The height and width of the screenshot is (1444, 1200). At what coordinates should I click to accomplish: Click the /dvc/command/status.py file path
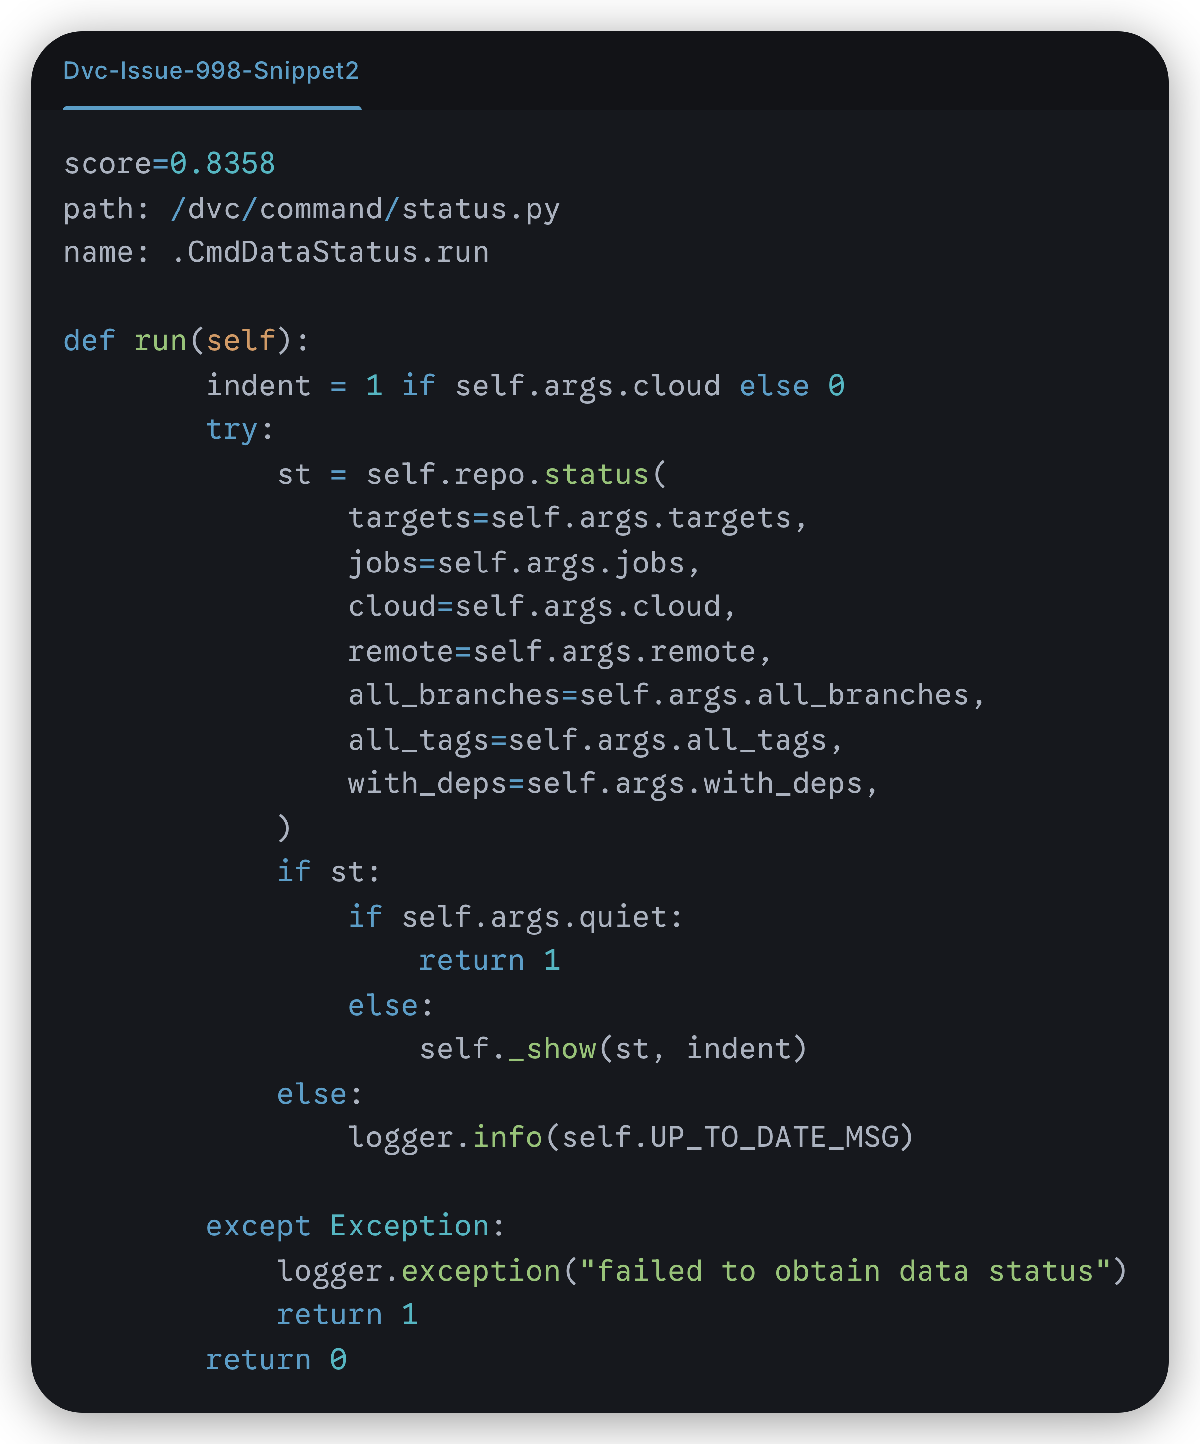[x=364, y=209]
